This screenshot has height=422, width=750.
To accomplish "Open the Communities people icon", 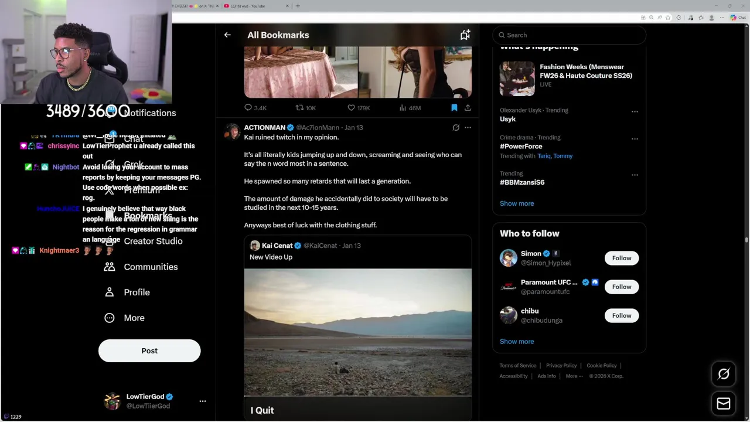I will (x=110, y=267).
